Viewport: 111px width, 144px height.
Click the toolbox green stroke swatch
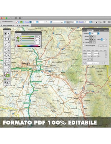coord(8,75)
